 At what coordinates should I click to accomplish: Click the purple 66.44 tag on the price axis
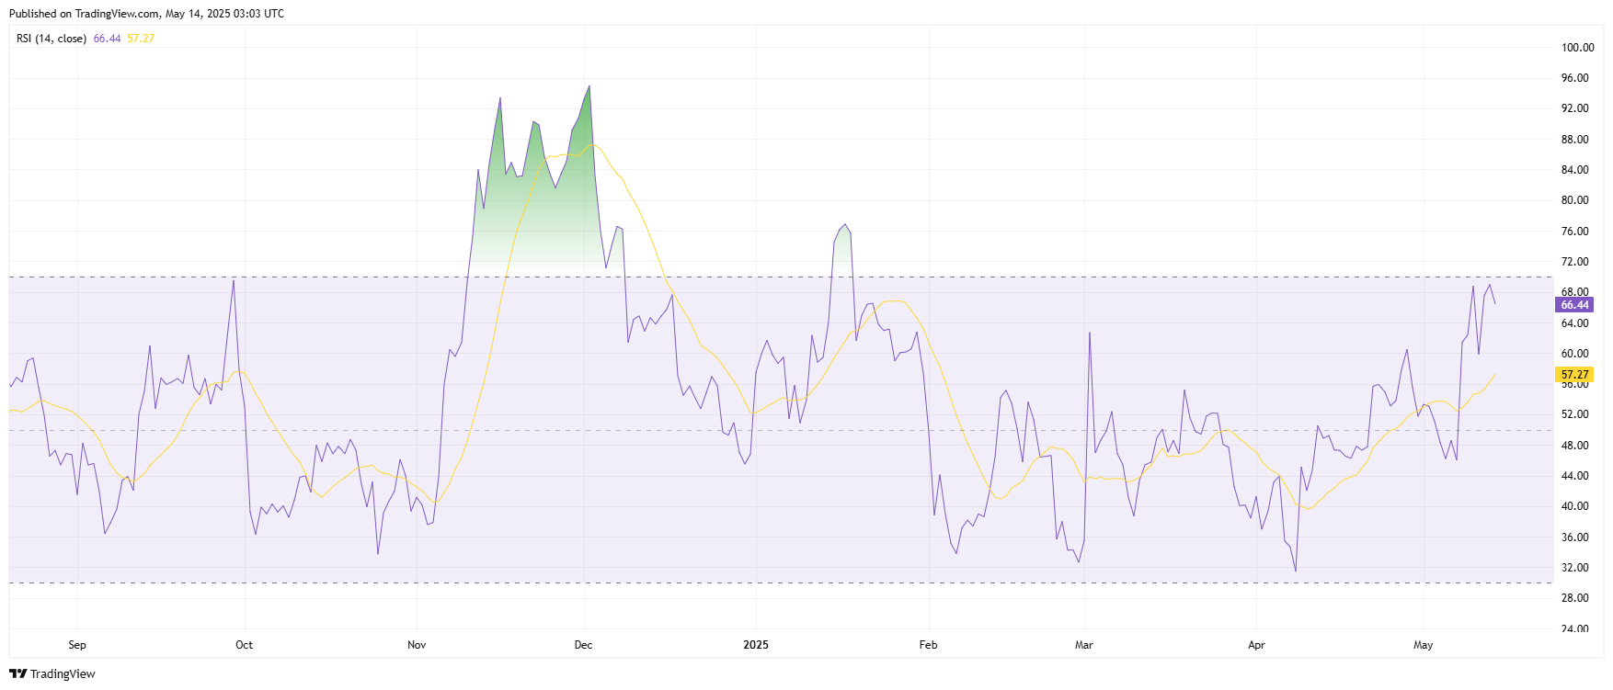click(1574, 305)
